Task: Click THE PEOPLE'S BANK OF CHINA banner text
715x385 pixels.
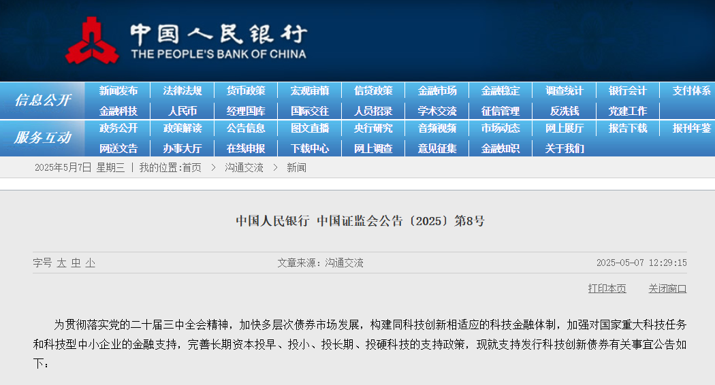Action: pos(219,54)
